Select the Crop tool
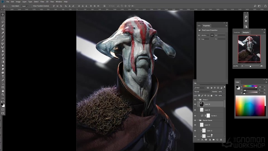Screen dimensions: 268x151 point(3,29)
